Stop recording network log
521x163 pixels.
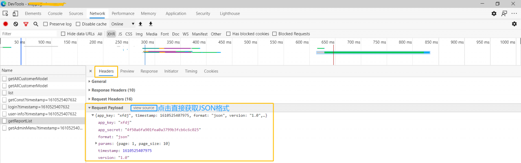pyautogui.click(x=6, y=24)
